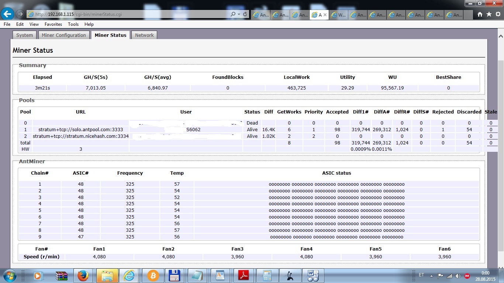Open Windows Explorer from the taskbar
The image size is (504, 283).
107,276
